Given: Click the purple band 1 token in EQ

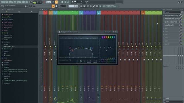Looking at the screenshot, I should 102,37.
